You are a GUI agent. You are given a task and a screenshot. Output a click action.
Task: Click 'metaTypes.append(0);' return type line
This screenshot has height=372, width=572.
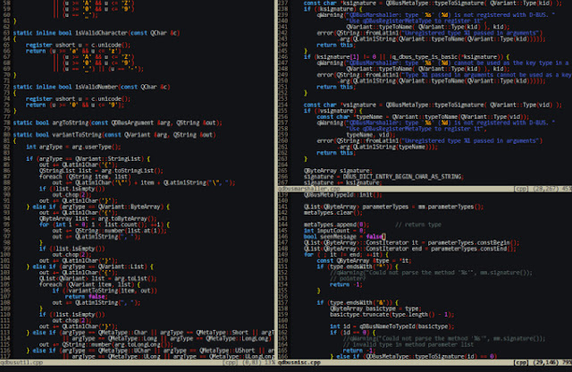coord(372,224)
